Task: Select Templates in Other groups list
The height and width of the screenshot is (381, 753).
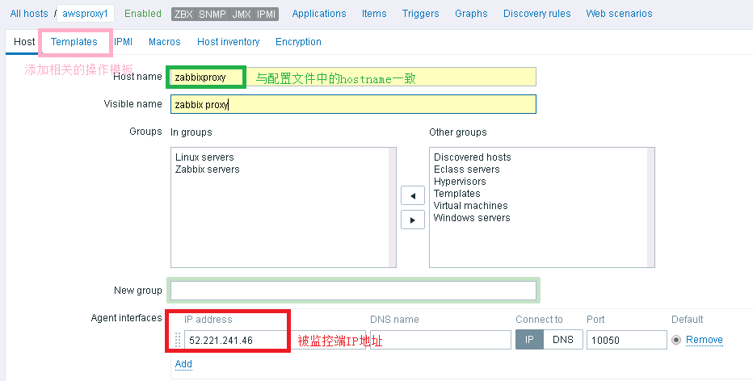Action: [457, 194]
